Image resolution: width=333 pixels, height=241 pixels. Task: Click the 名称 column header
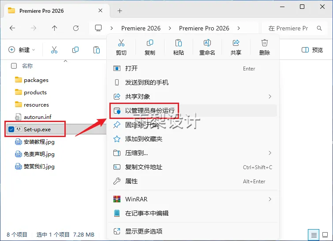click(x=27, y=66)
